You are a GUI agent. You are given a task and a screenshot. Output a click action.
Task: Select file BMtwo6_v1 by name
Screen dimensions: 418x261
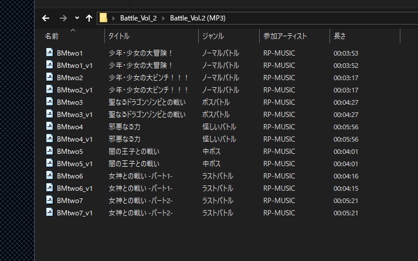click(x=74, y=188)
